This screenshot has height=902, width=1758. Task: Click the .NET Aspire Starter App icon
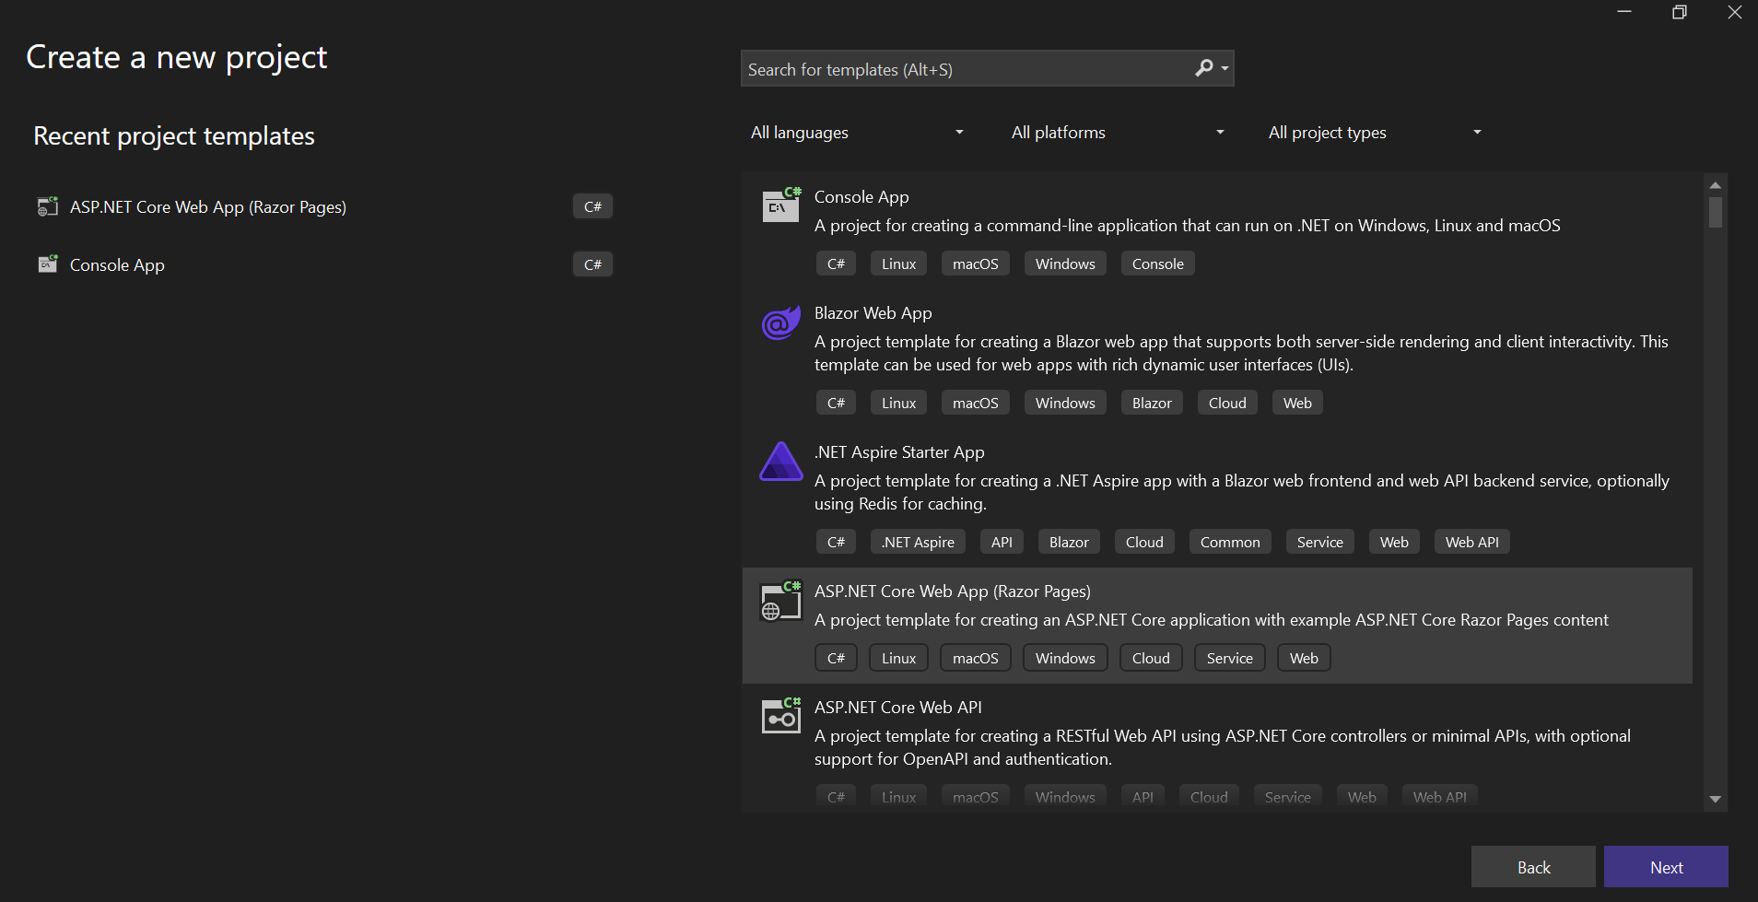780,462
